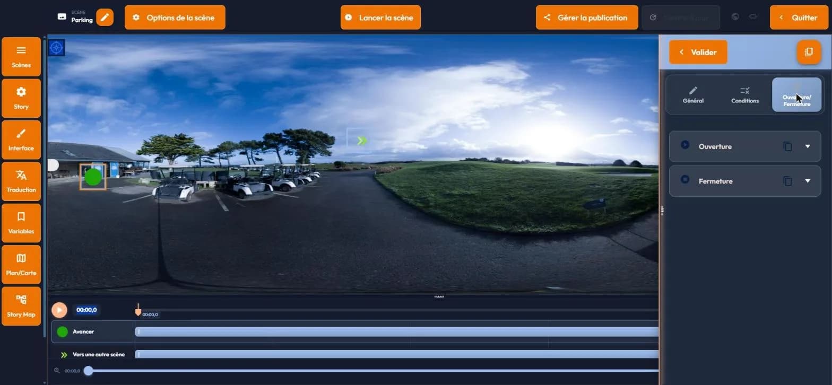Click the globe icon in the top bar

pyautogui.click(x=735, y=17)
